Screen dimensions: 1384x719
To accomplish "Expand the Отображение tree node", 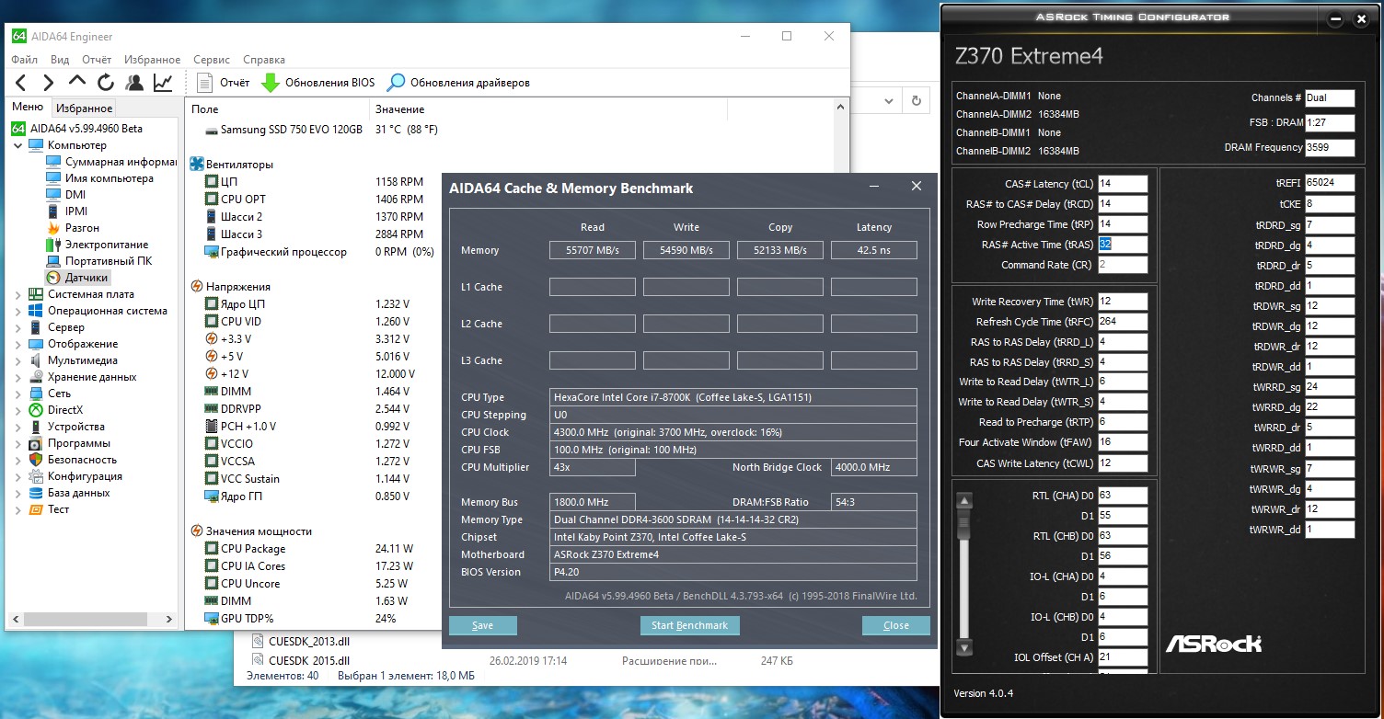I will point(17,344).
